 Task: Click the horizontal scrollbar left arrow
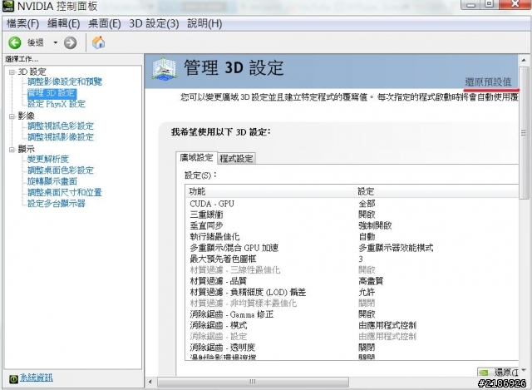point(150,382)
